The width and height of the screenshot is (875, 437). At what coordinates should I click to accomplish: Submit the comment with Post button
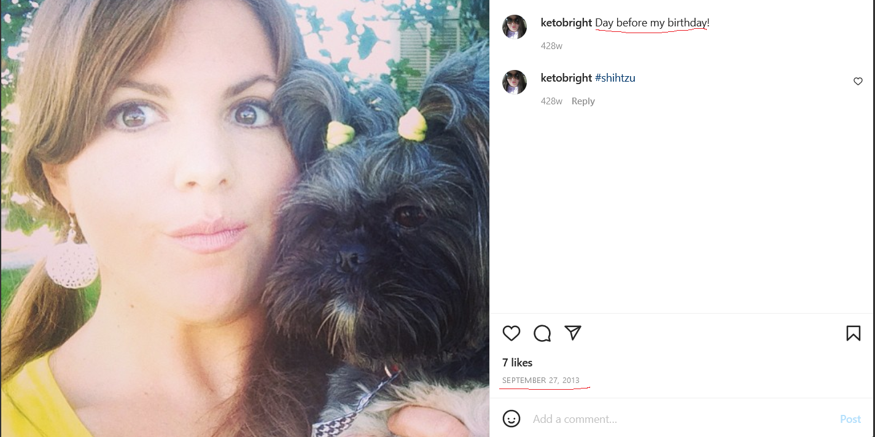click(x=850, y=419)
